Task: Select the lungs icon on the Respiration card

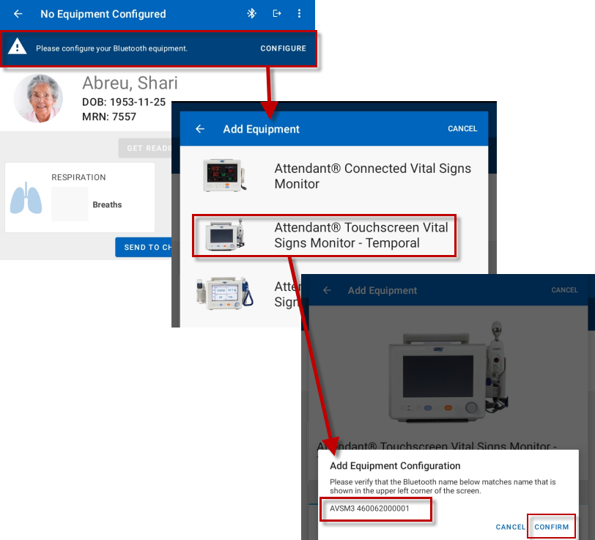Action: [x=26, y=198]
